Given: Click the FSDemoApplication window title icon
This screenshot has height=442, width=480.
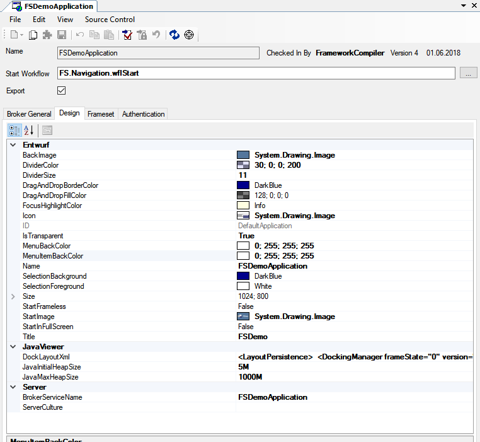Looking at the screenshot, I should click(17, 6).
